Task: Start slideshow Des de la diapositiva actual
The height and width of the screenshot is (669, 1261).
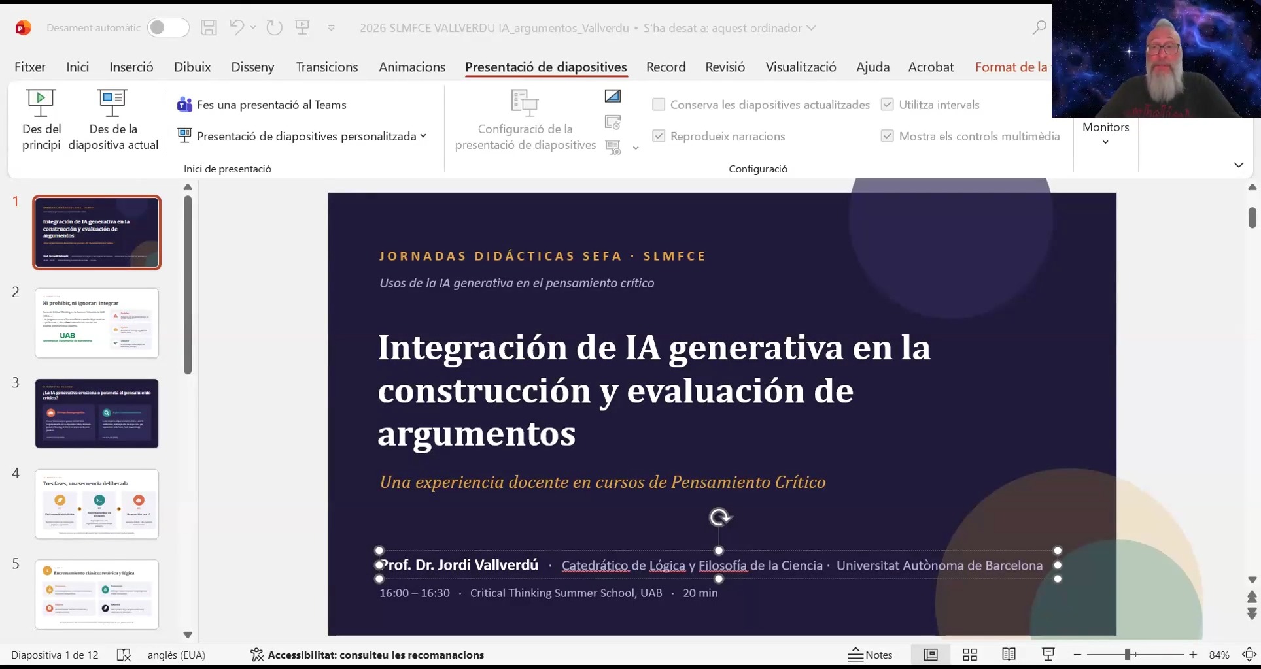Action: coord(112,120)
